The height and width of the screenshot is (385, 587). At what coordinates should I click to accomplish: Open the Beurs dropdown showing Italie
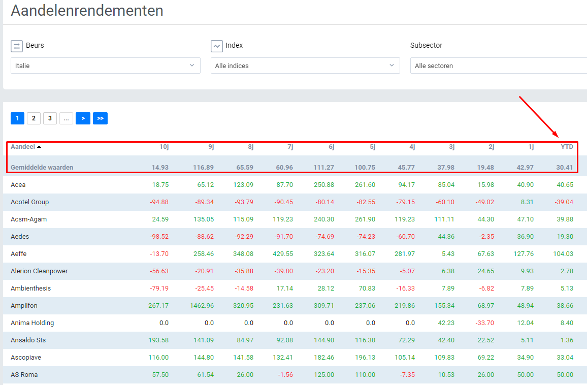pyautogui.click(x=106, y=66)
